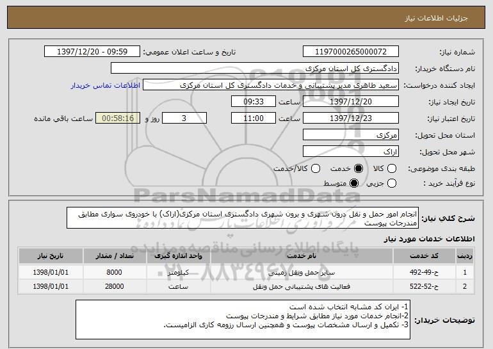Click the request creator name field
This screenshot has width=493, height=349.
(x=271, y=85)
